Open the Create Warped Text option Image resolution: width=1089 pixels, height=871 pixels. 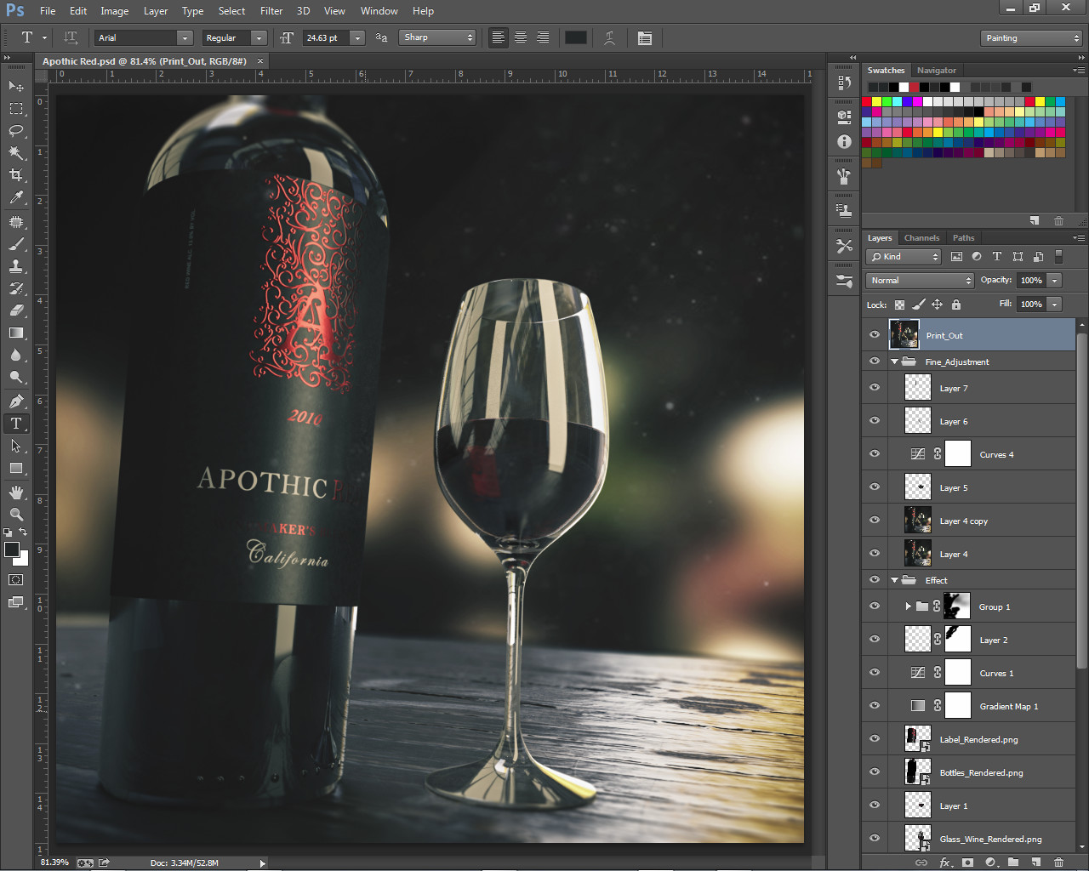pyautogui.click(x=609, y=37)
